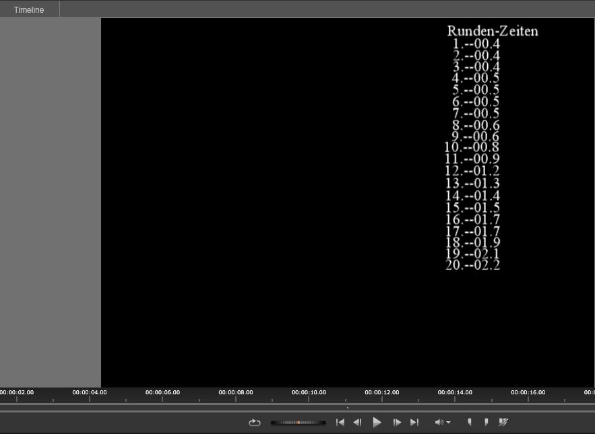Jump to the start of the video

(x=340, y=422)
